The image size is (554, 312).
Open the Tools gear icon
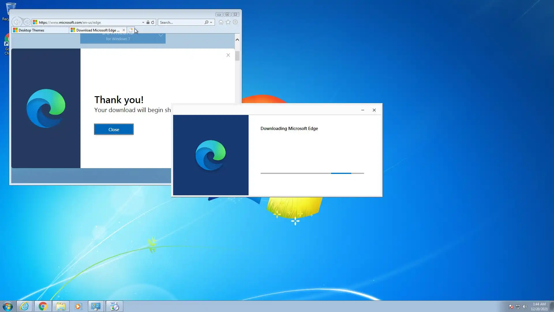tap(235, 22)
